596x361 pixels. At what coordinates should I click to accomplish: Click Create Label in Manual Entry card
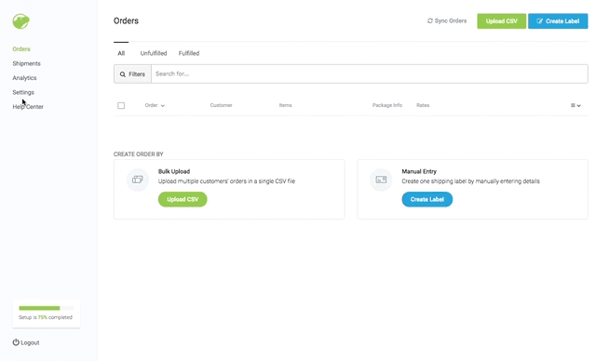click(x=427, y=199)
